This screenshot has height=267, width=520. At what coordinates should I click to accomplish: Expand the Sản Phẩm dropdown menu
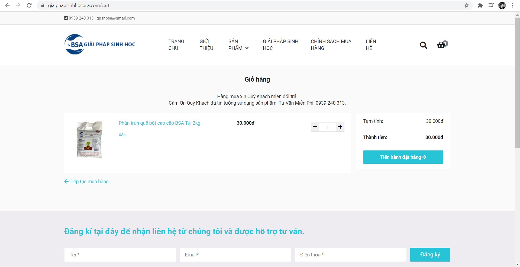[x=238, y=45]
